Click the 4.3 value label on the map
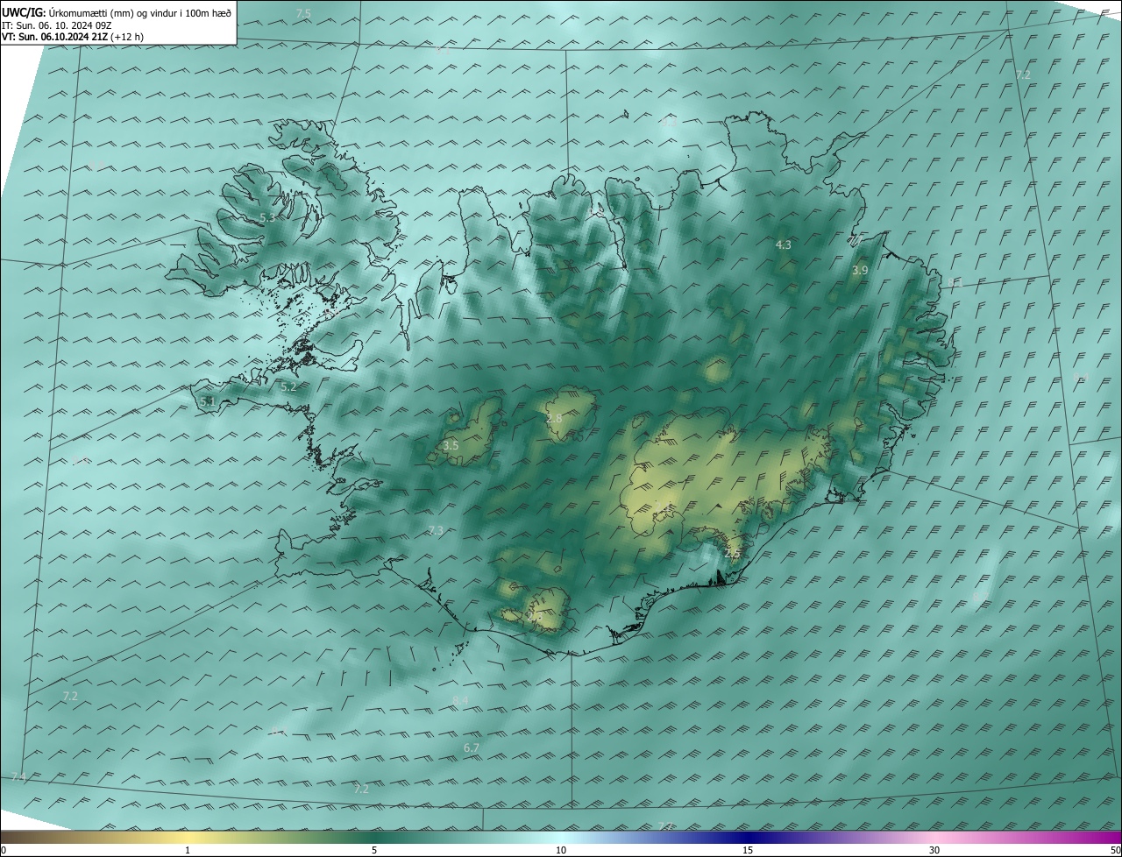The height and width of the screenshot is (857, 1122). click(x=784, y=245)
